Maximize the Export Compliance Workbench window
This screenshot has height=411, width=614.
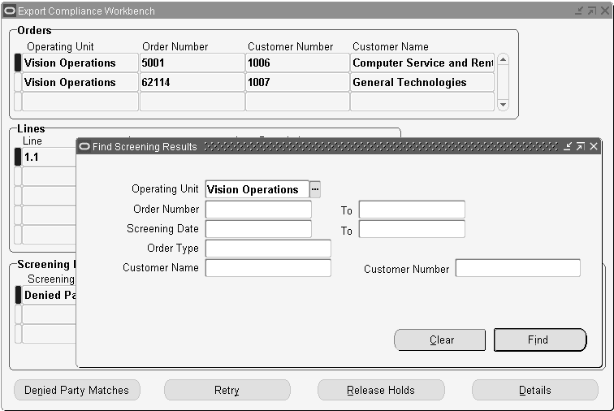click(x=592, y=11)
